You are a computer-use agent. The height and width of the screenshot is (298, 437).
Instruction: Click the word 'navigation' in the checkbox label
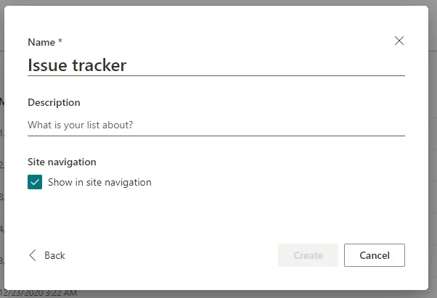(x=128, y=183)
